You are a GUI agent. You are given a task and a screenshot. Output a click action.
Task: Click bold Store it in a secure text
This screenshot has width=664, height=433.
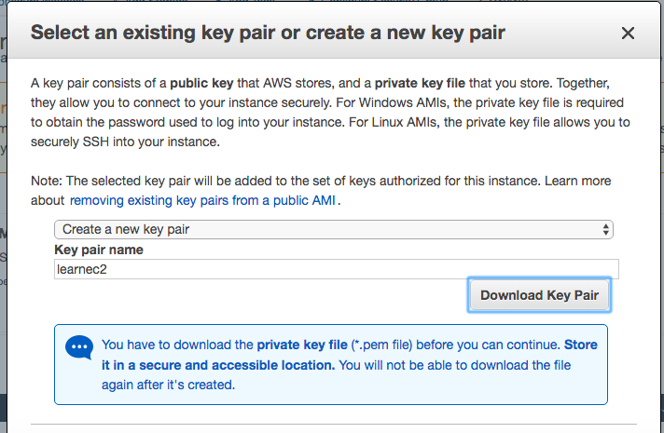tap(580, 345)
